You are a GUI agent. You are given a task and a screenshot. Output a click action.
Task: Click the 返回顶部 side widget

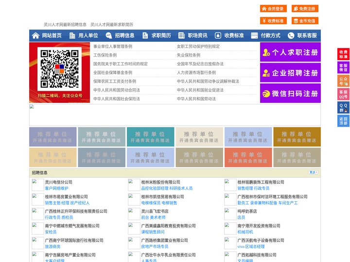(343, 121)
